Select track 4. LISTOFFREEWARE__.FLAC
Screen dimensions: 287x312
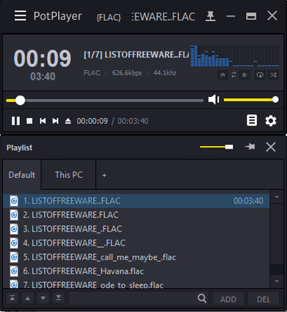136,243
